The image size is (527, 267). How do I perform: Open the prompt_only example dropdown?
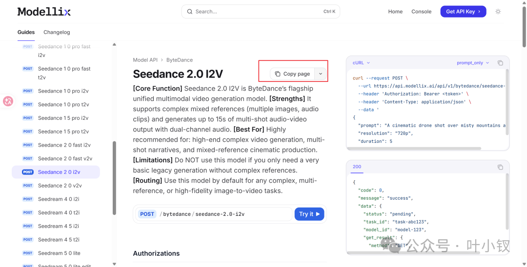tap(473, 63)
